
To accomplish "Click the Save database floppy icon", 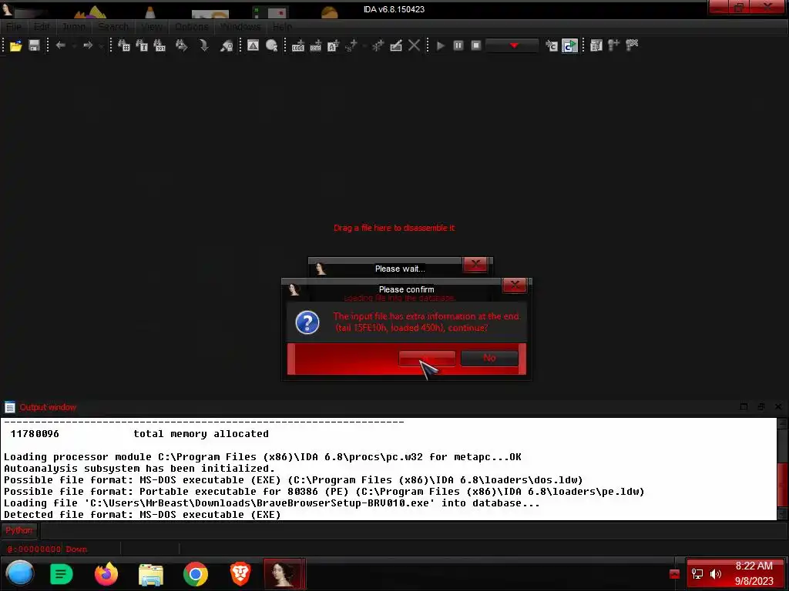I will [34, 45].
